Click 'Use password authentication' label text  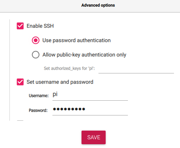click(77, 41)
